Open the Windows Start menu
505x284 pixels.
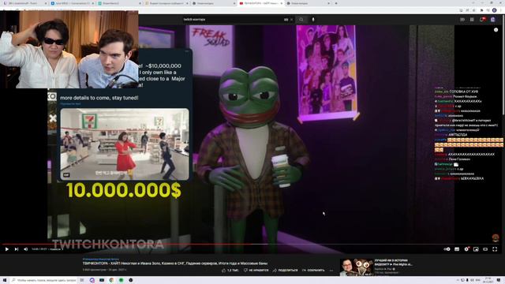pyautogui.click(x=5, y=280)
